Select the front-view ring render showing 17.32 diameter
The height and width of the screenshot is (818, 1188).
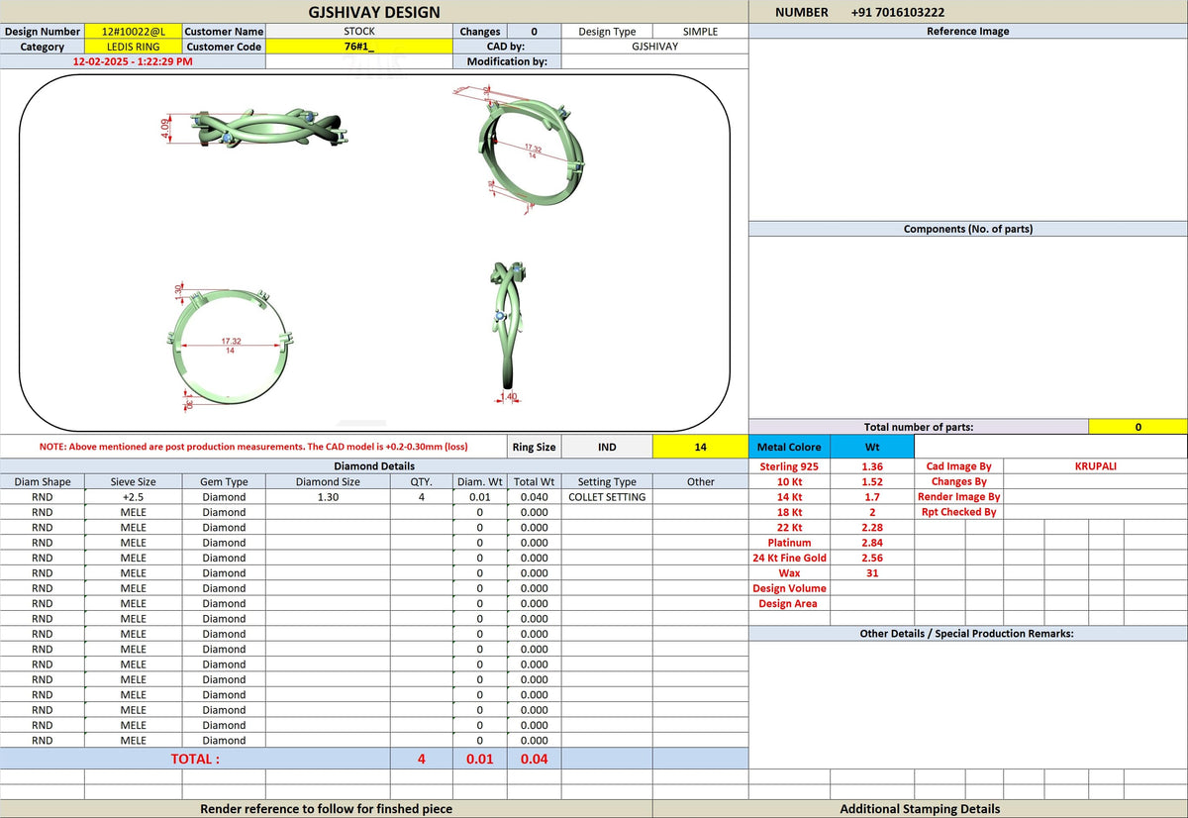click(230, 347)
